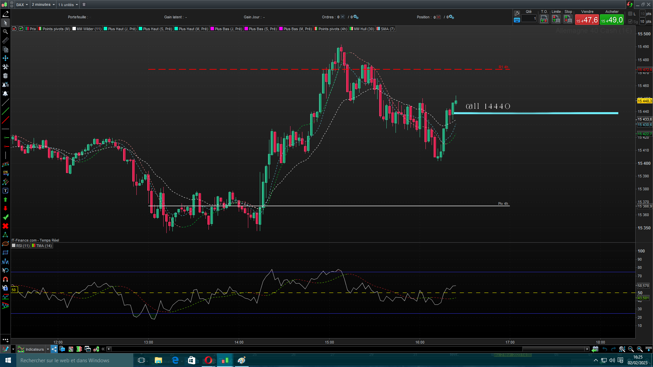The width and height of the screenshot is (653, 367).
Task: Click the T.O. order icon
Action: pyautogui.click(x=544, y=19)
